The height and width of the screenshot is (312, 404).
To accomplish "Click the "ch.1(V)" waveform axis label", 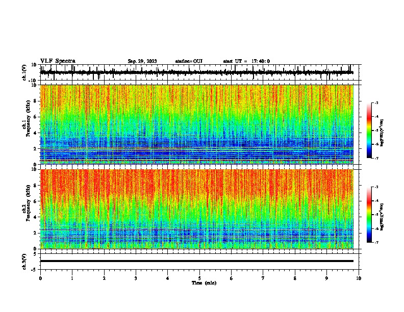I will (24, 72).
